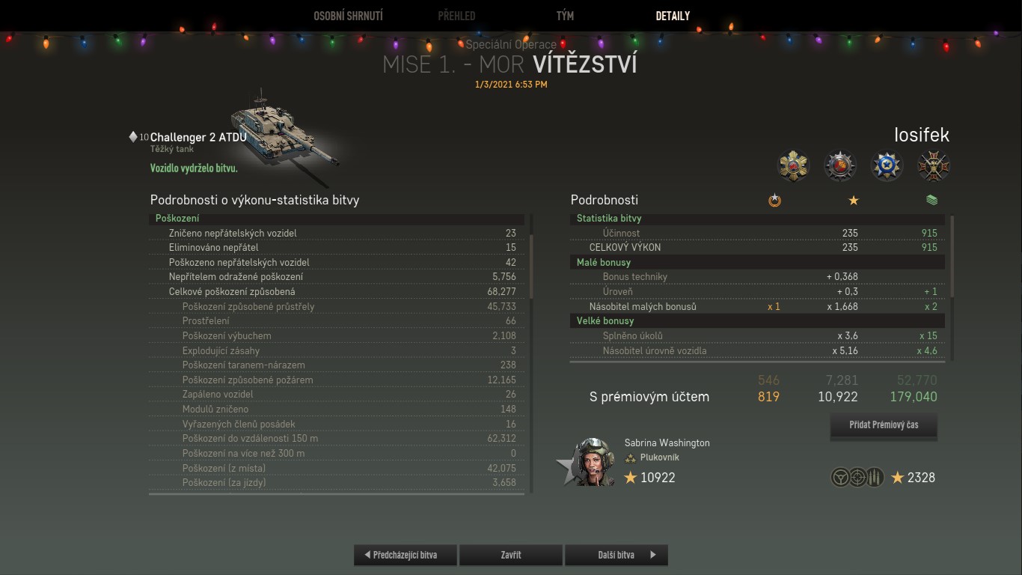Click the Přidat Prémiový čas button
The image size is (1022, 575).
884,425
